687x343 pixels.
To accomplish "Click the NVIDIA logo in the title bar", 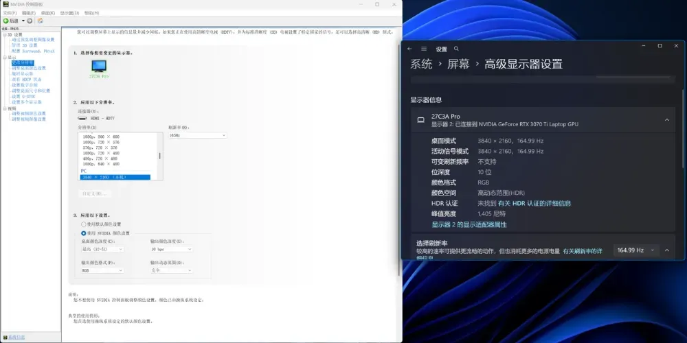I will [x=5, y=4].
